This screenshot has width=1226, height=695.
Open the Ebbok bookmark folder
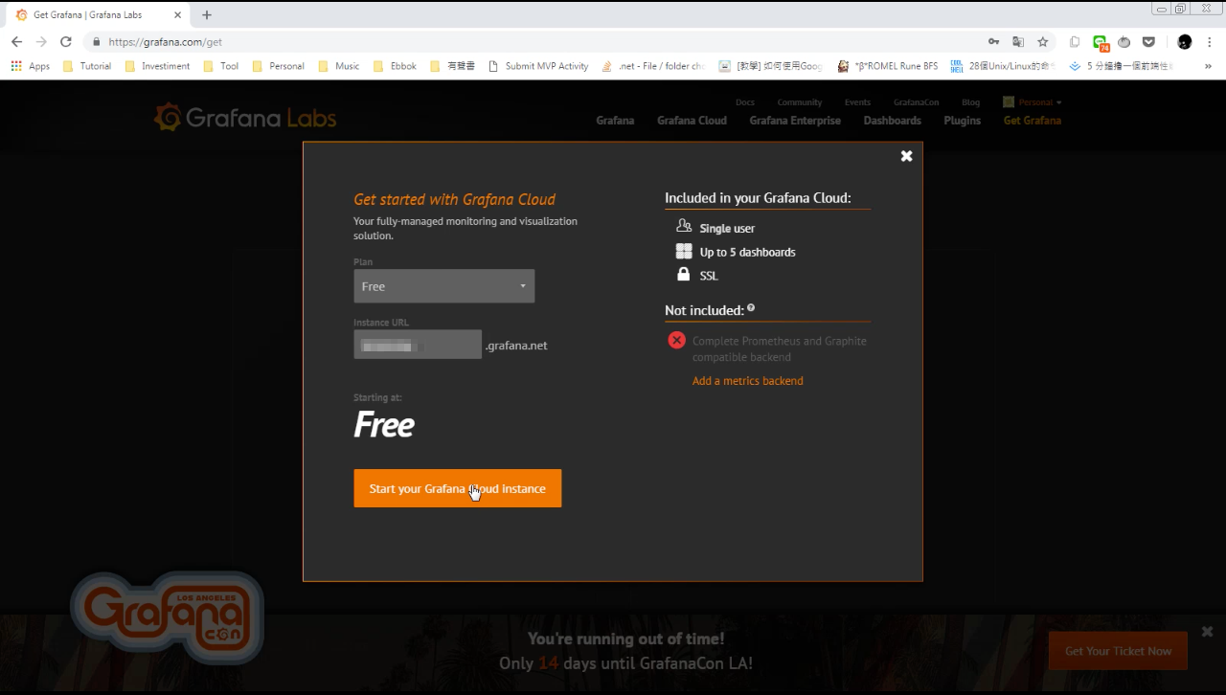(x=395, y=66)
